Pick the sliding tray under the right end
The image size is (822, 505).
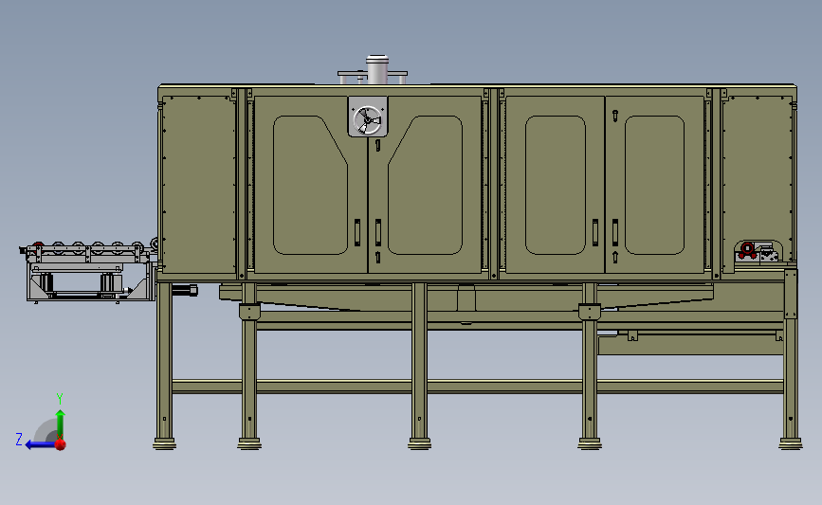point(690,344)
